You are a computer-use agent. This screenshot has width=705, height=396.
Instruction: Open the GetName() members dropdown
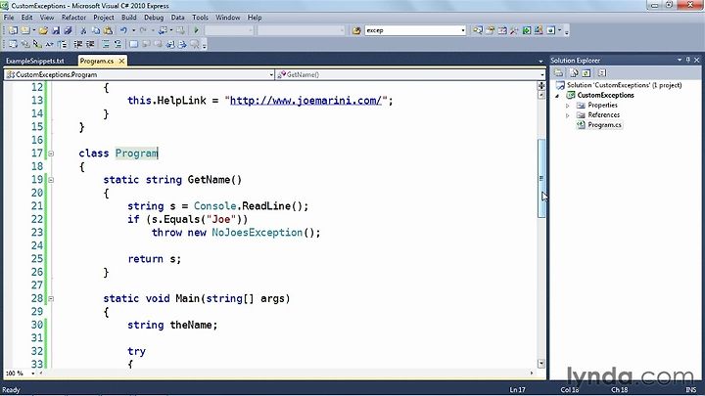tap(542, 75)
